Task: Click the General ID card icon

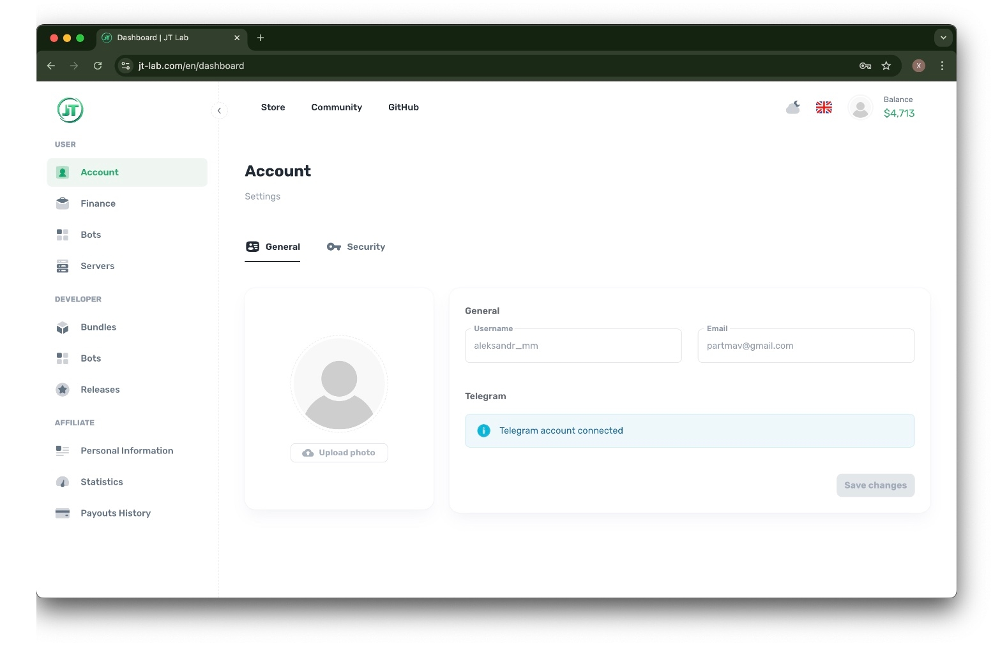Action: pos(253,247)
